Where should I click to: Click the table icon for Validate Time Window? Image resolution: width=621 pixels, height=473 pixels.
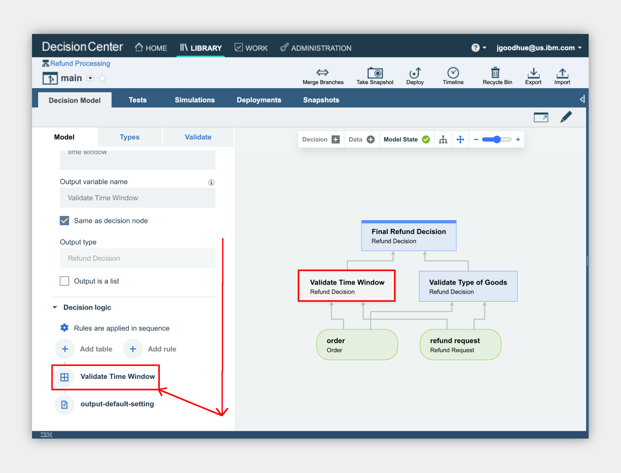(x=64, y=377)
